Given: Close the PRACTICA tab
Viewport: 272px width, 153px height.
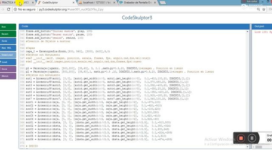Looking at the screenshot, I should (x=33, y=3).
